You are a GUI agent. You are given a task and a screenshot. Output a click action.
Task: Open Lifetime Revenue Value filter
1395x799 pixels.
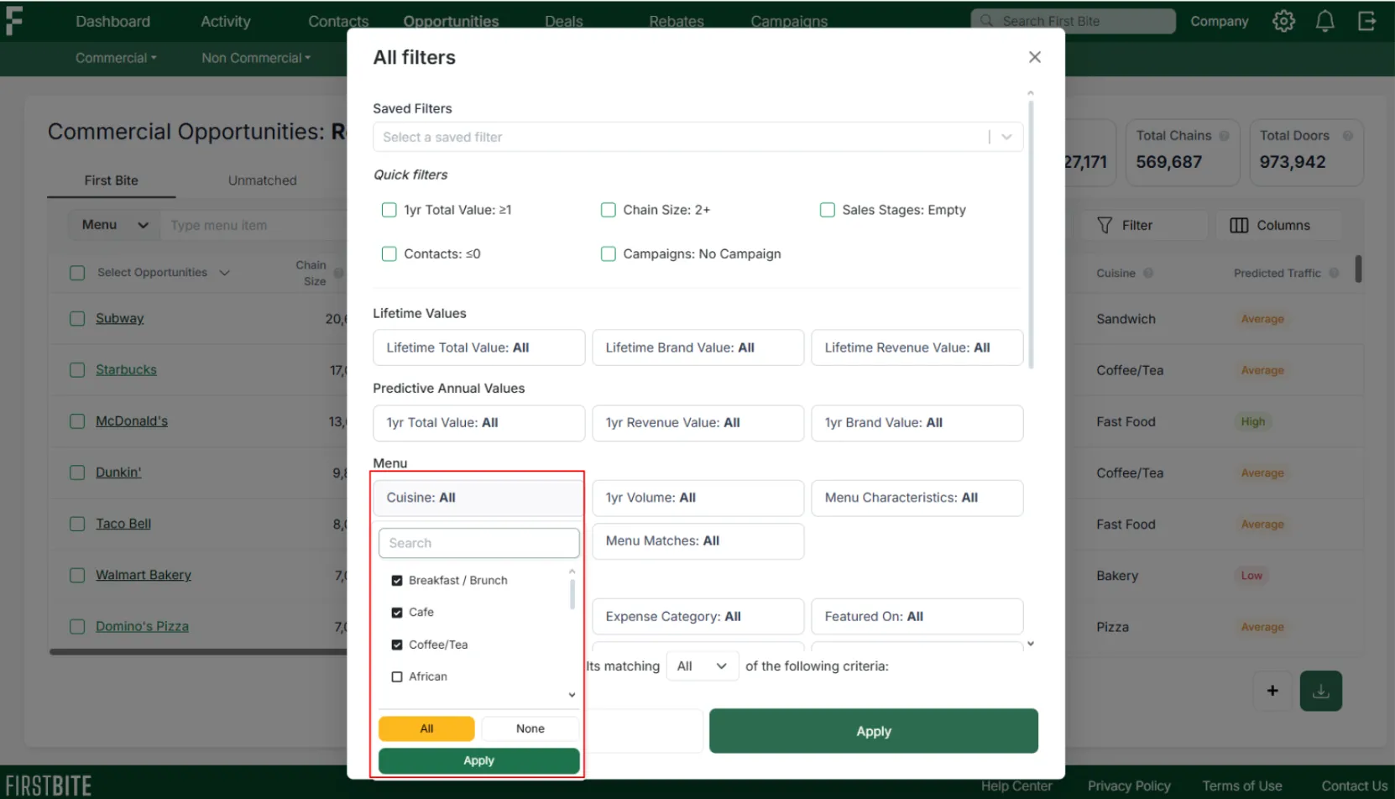(917, 347)
